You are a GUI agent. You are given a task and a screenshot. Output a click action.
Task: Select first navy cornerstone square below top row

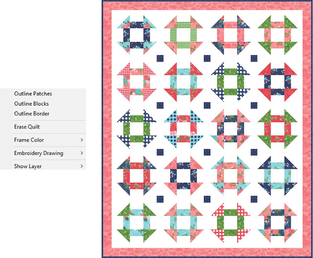click(160, 59)
